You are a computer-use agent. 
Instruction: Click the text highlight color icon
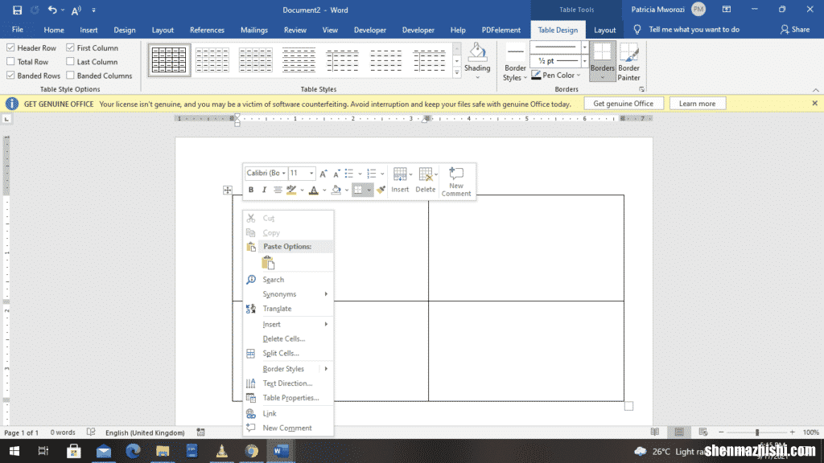pyautogui.click(x=291, y=190)
